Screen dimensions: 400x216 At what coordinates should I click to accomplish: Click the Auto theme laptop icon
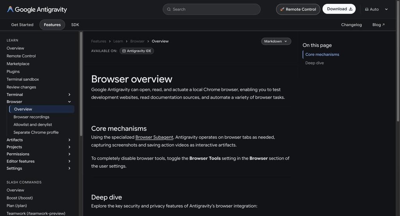tap(366, 9)
